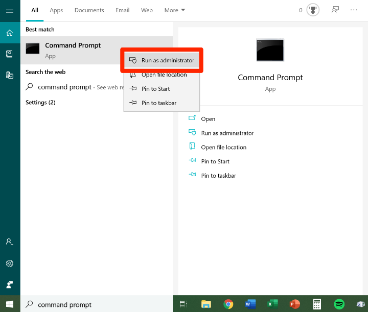Open the Windows Start button

point(10,304)
